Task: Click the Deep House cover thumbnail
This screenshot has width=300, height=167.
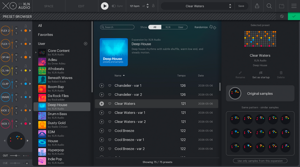Action: (x=114, y=52)
